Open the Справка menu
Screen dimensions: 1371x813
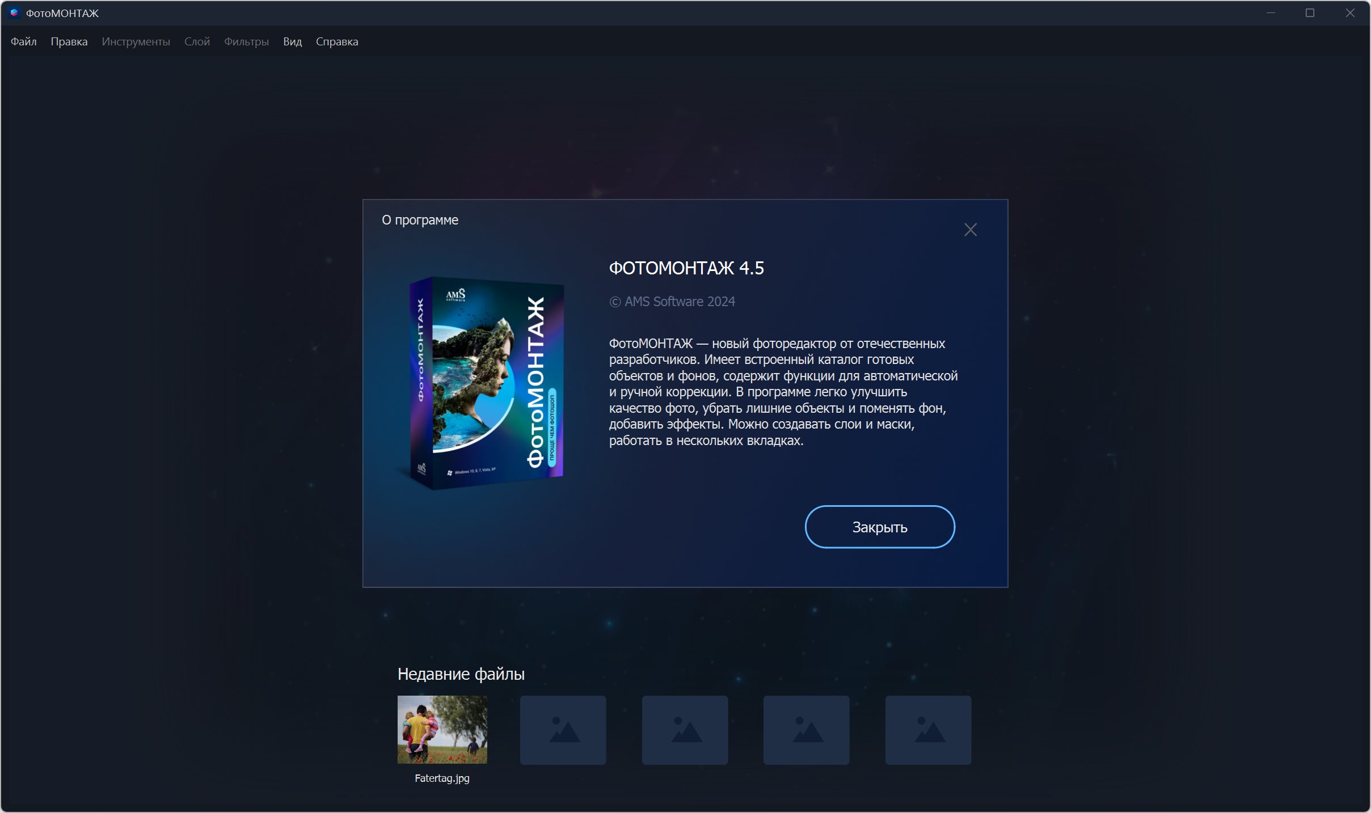point(336,41)
